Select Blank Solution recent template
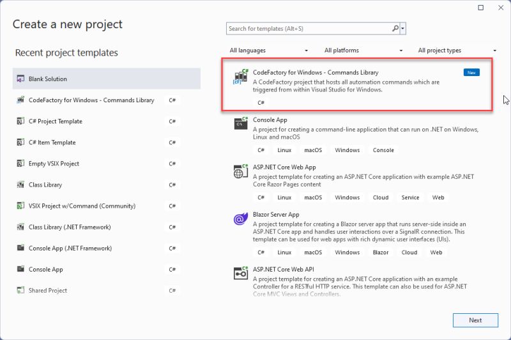The image size is (511, 340). [x=107, y=79]
